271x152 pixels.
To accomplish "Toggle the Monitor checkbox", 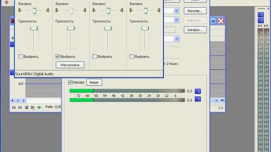I will pyautogui.click(x=70, y=82).
